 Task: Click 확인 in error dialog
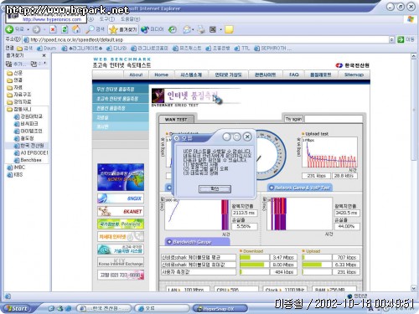215,189
